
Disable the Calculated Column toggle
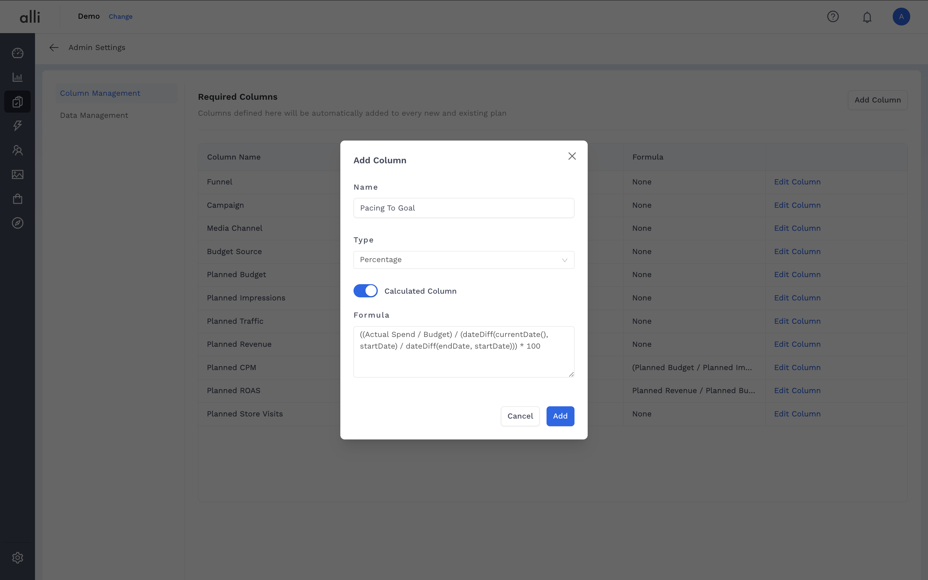coord(365,291)
